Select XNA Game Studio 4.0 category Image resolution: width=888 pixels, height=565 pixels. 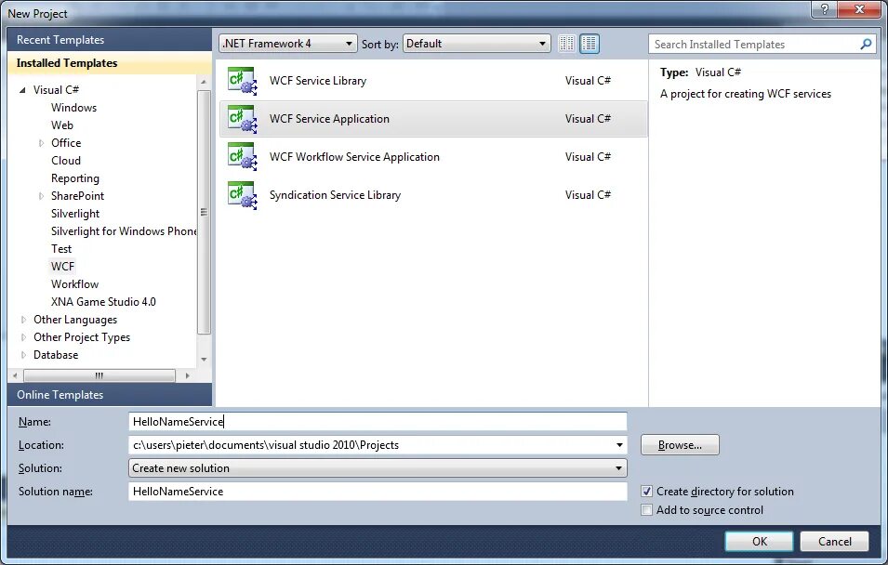pos(103,302)
